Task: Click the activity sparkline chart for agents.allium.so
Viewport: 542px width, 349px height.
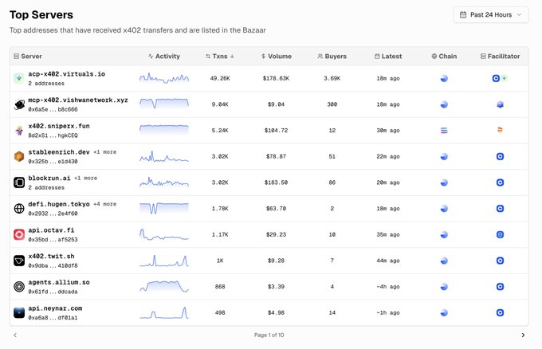Action: click(163, 287)
